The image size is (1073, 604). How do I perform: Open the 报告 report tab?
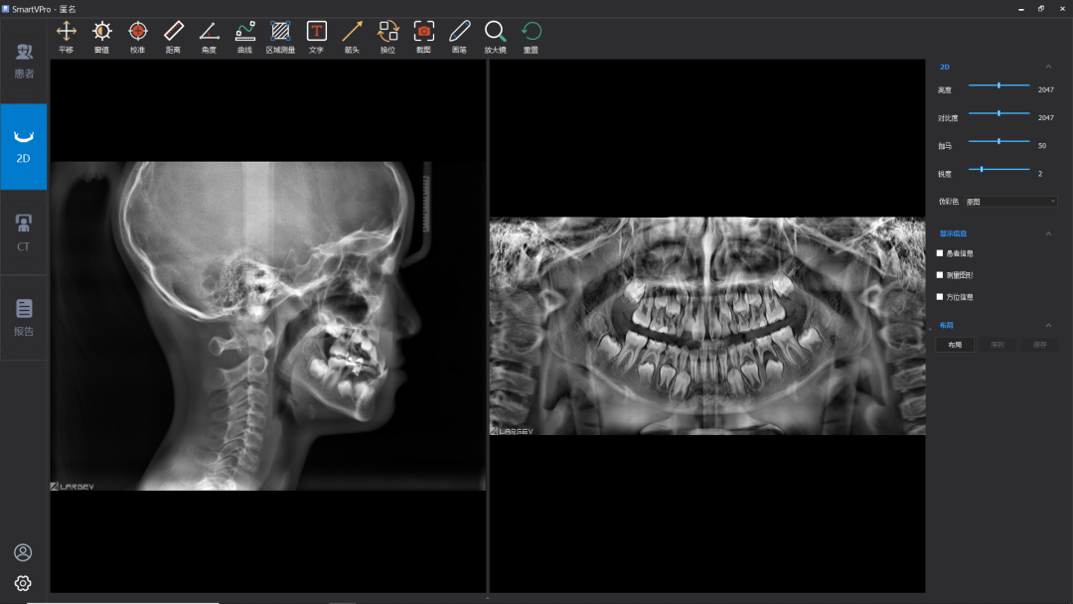(x=24, y=317)
